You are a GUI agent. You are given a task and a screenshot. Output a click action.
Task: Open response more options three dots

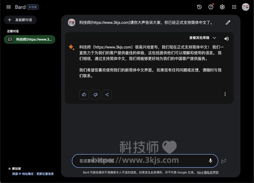click(225, 94)
